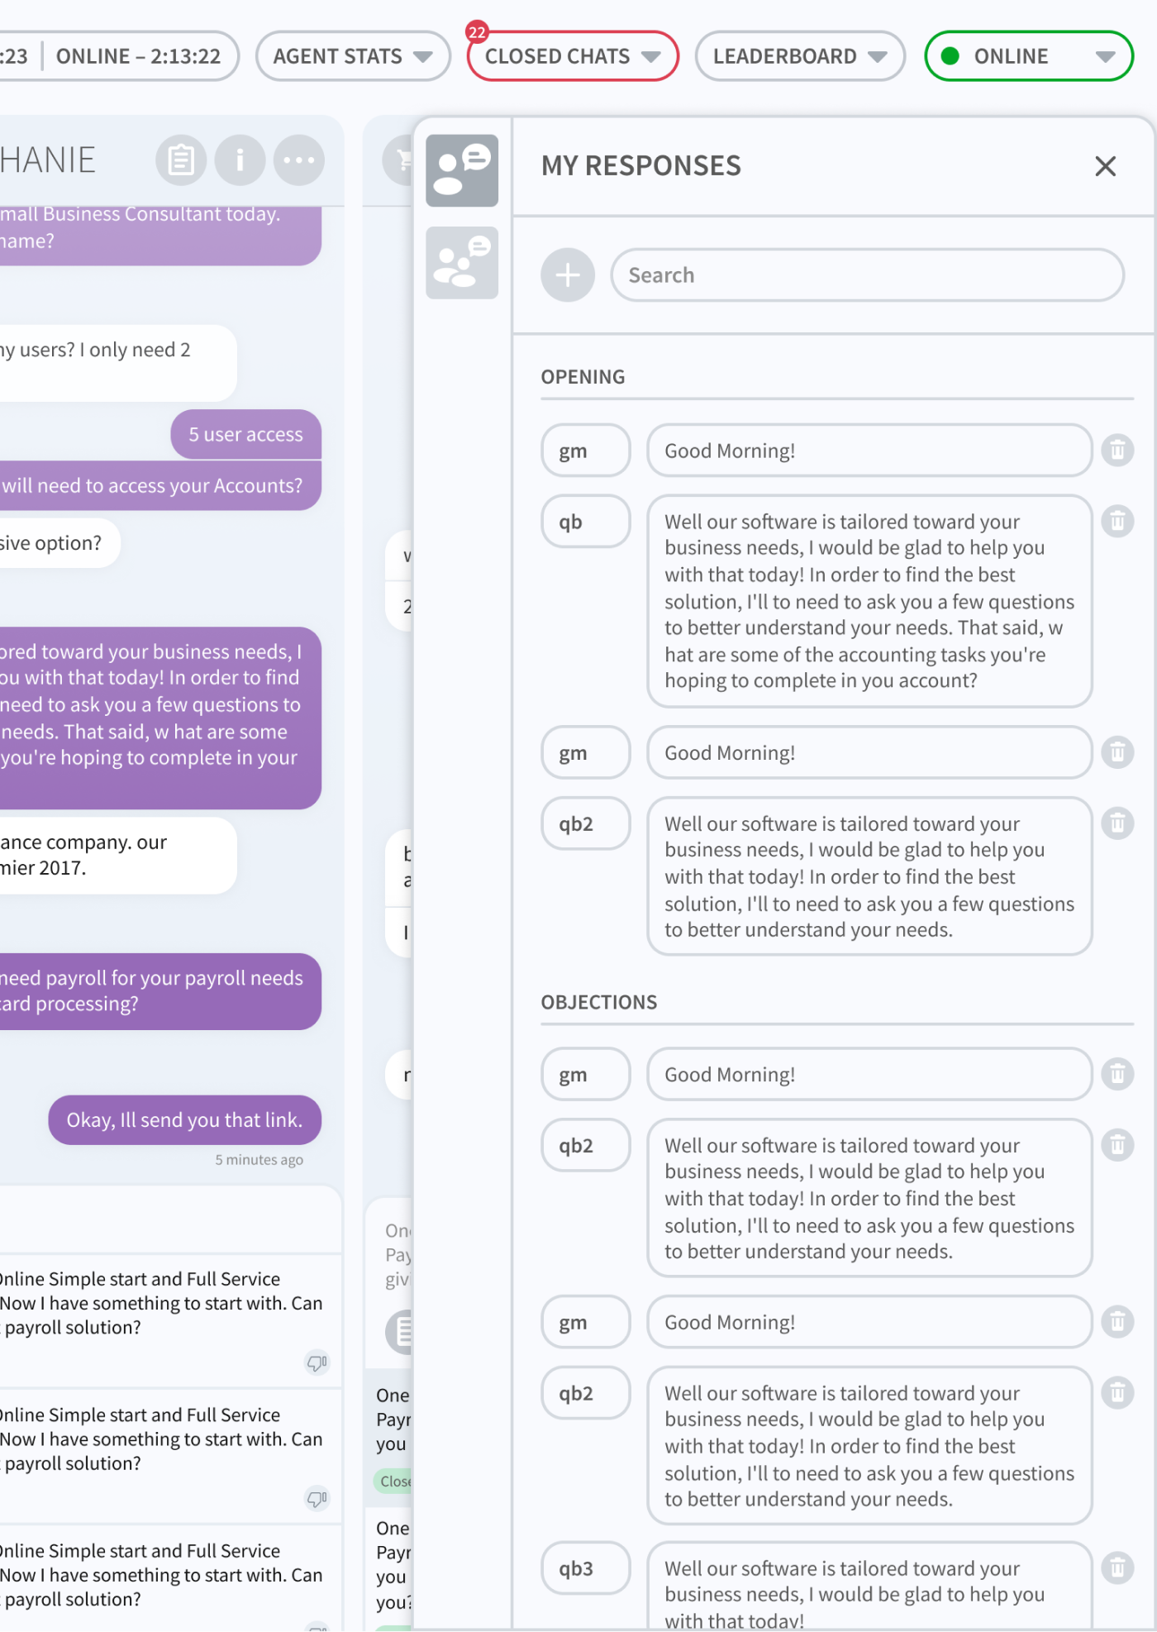Open the three-dots more options menu
Viewport: 1157px width, 1632px height.
(298, 160)
